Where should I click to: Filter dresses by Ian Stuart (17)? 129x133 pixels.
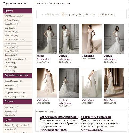click(x=11, y=32)
